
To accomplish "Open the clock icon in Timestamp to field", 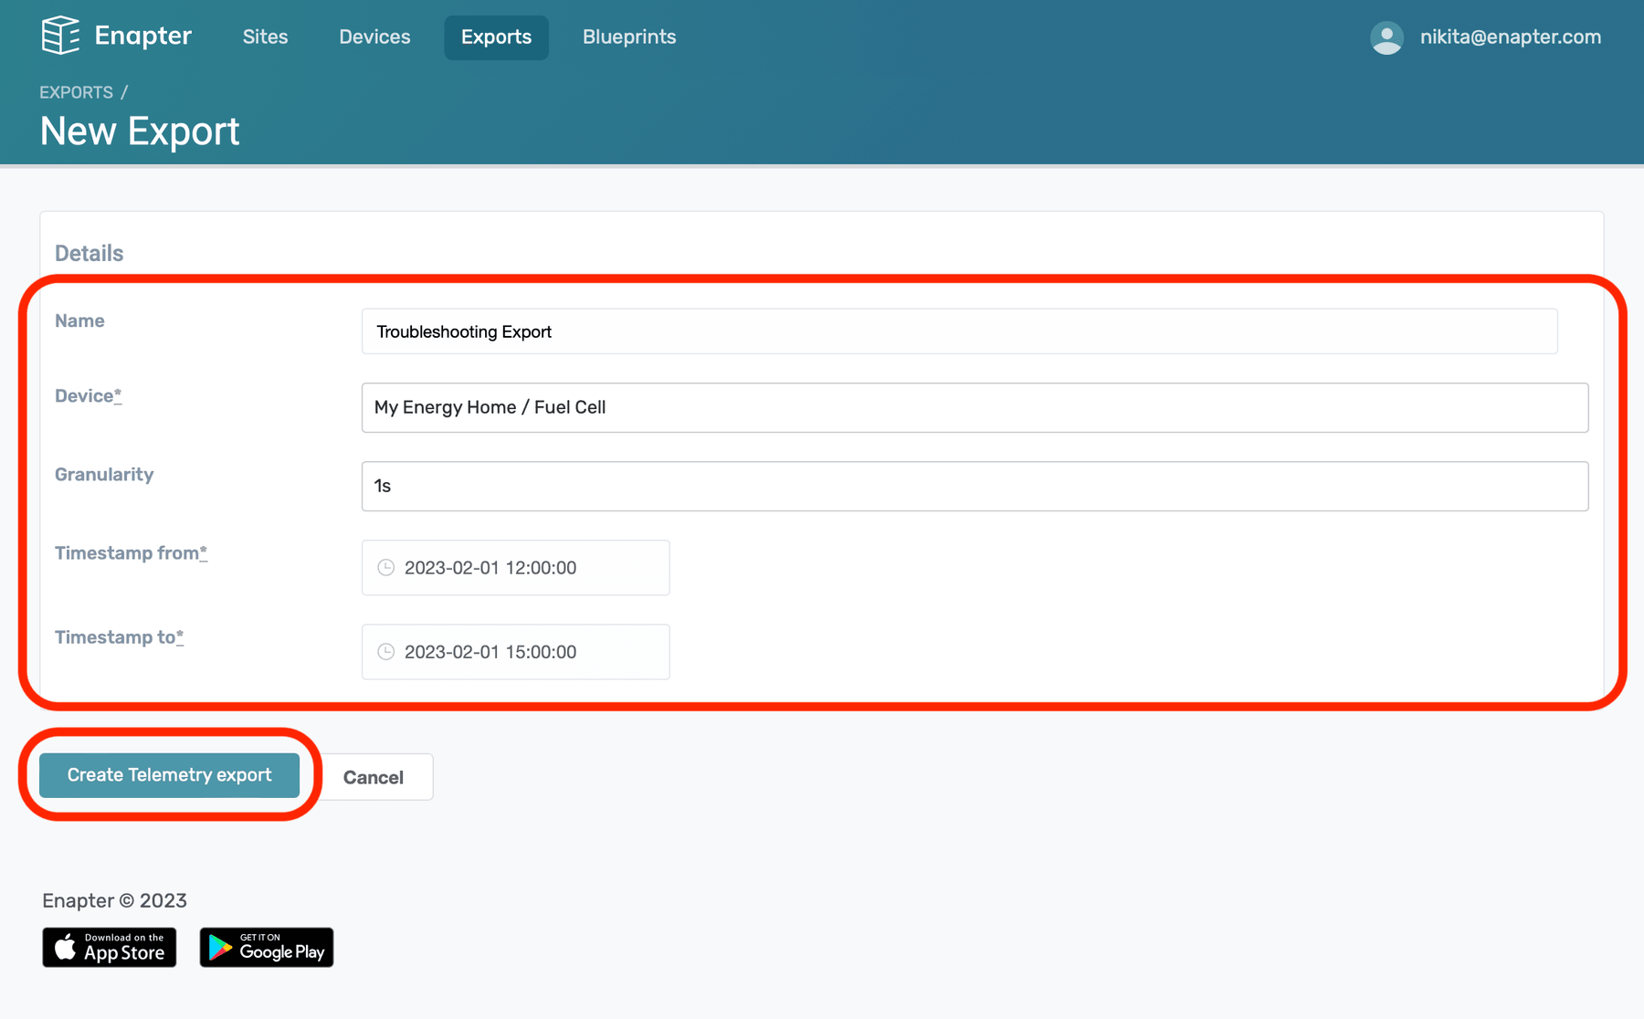I will (386, 651).
